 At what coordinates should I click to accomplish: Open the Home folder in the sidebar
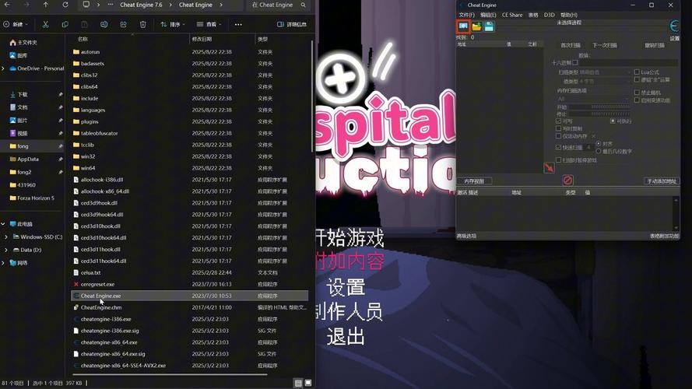click(24, 42)
